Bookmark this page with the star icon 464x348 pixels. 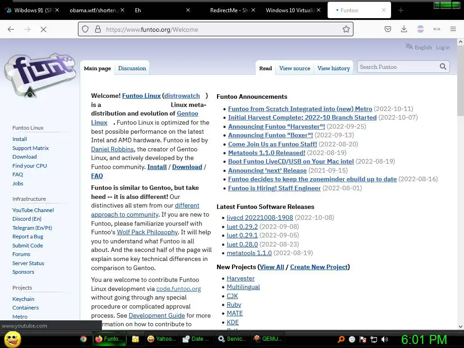click(x=346, y=29)
